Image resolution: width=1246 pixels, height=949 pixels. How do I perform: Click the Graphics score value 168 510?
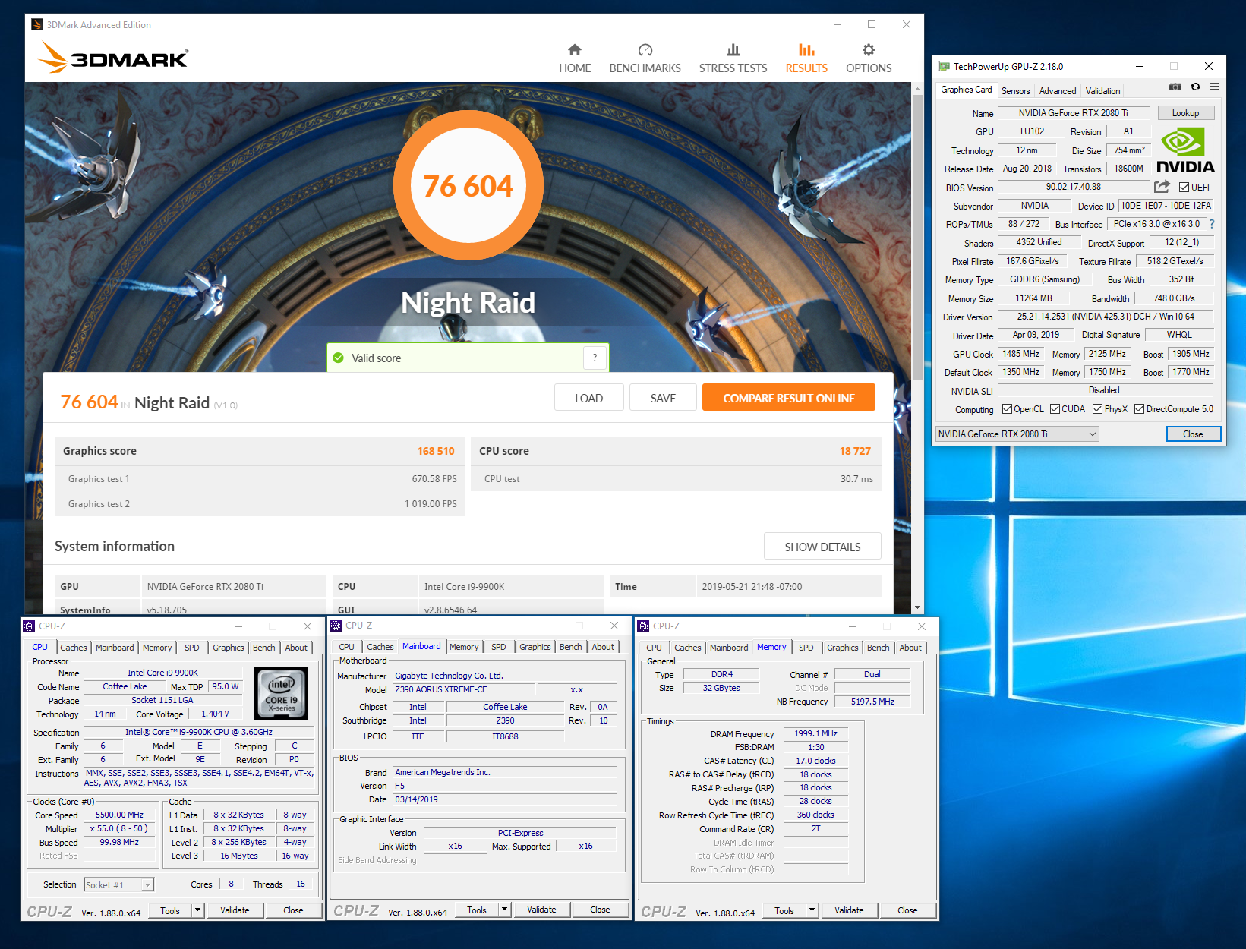click(436, 451)
